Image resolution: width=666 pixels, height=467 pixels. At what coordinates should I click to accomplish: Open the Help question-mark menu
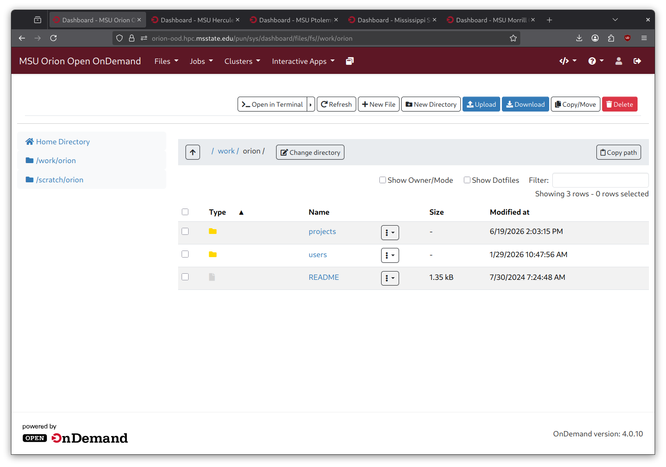596,61
